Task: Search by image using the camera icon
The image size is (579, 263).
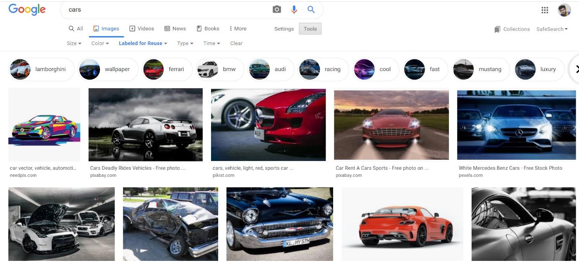Action: 276,10
